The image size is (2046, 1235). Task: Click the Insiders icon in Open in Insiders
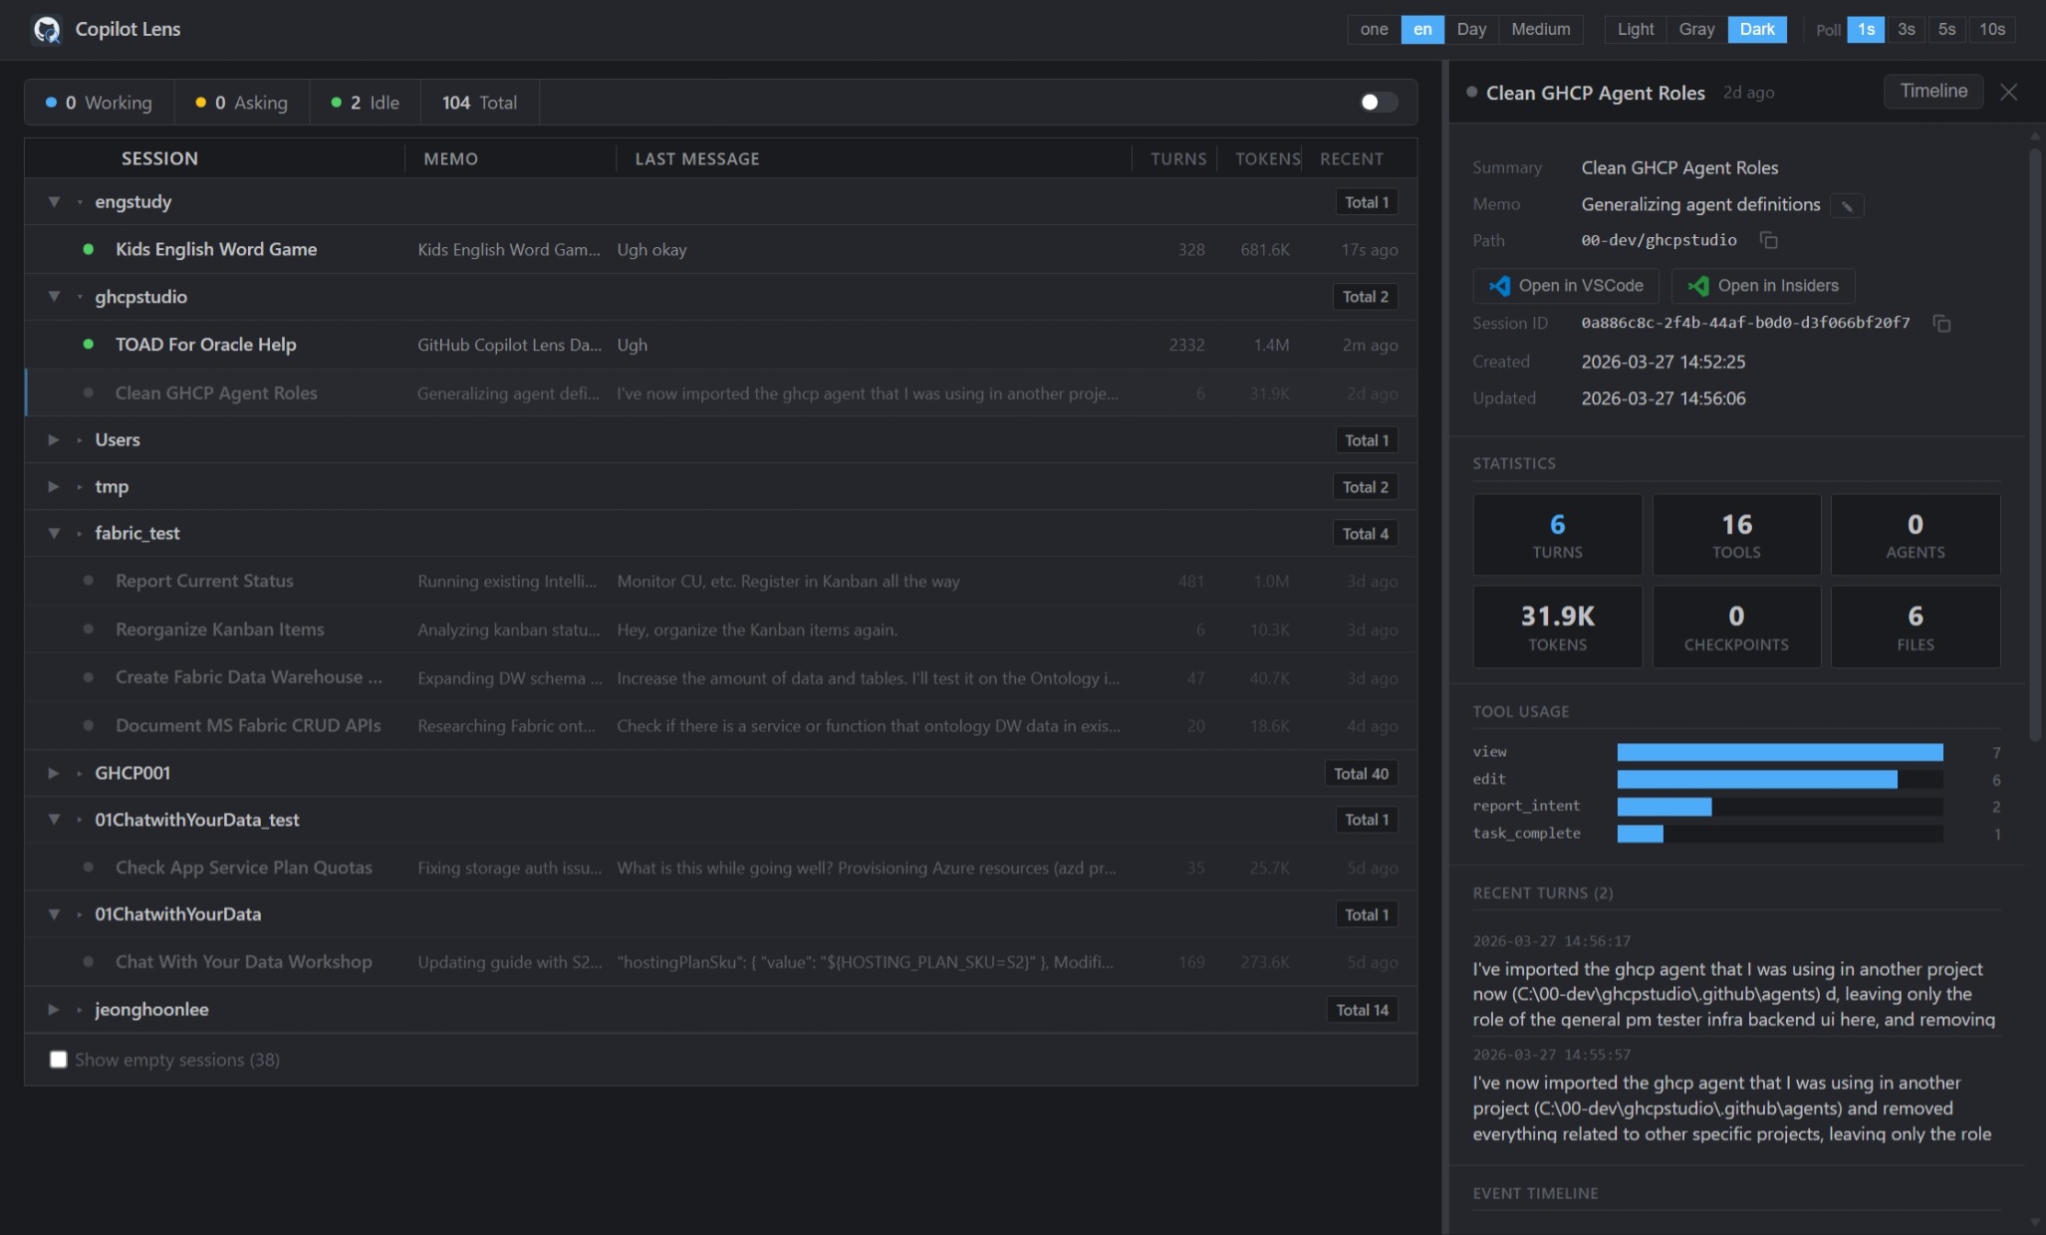[1697, 286]
